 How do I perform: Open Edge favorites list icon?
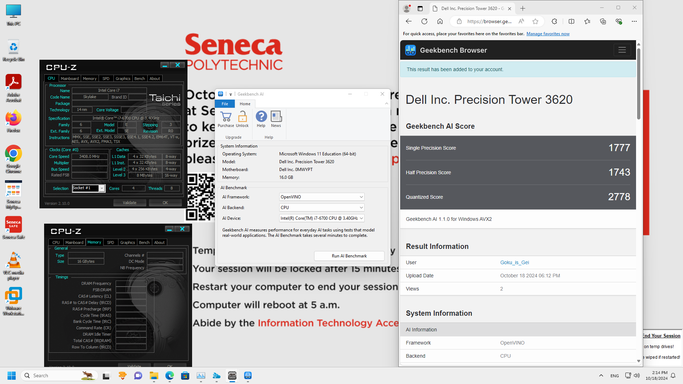pos(587,21)
